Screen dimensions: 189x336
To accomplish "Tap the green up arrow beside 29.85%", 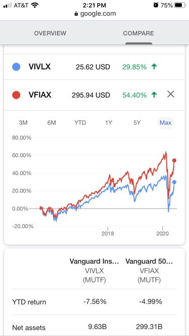I will click(x=154, y=67).
